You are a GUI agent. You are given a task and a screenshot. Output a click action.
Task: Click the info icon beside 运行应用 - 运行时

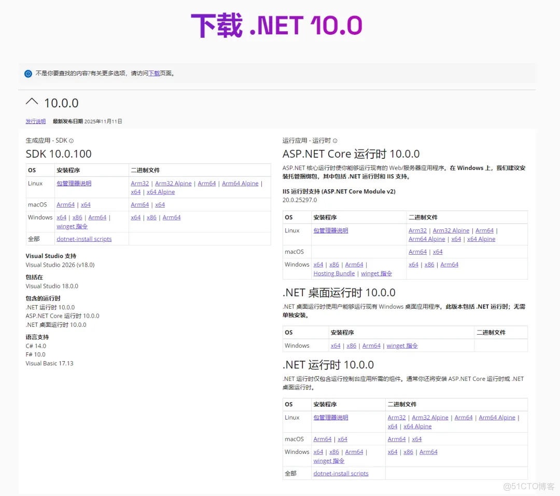(x=335, y=140)
